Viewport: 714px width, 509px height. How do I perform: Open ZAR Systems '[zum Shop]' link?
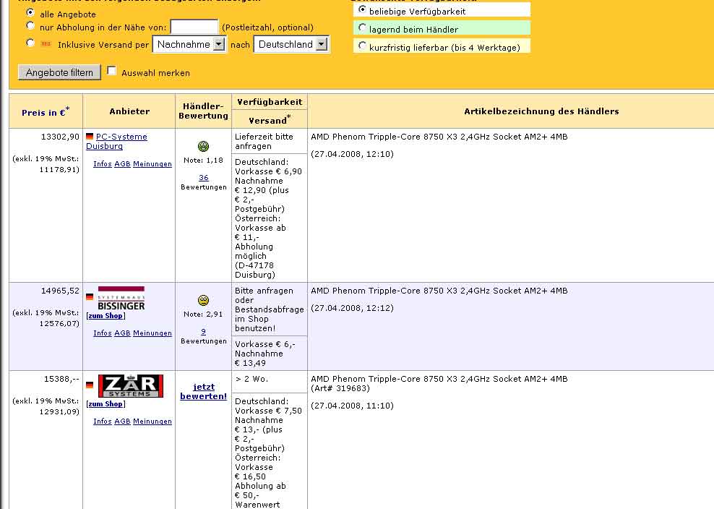coord(106,403)
